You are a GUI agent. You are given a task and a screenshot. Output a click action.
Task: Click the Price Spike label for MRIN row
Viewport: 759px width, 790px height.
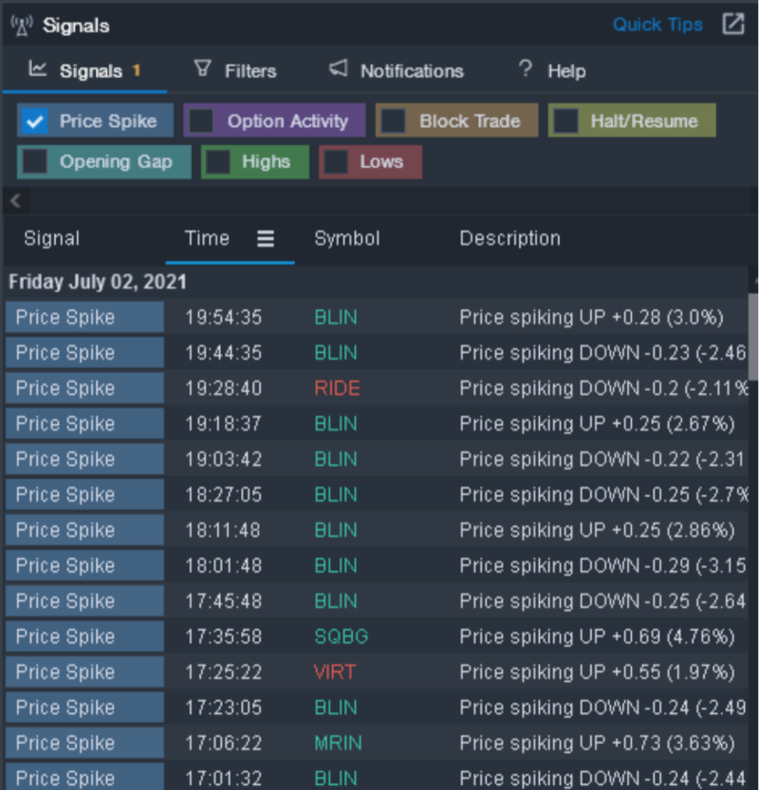[x=84, y=744]
